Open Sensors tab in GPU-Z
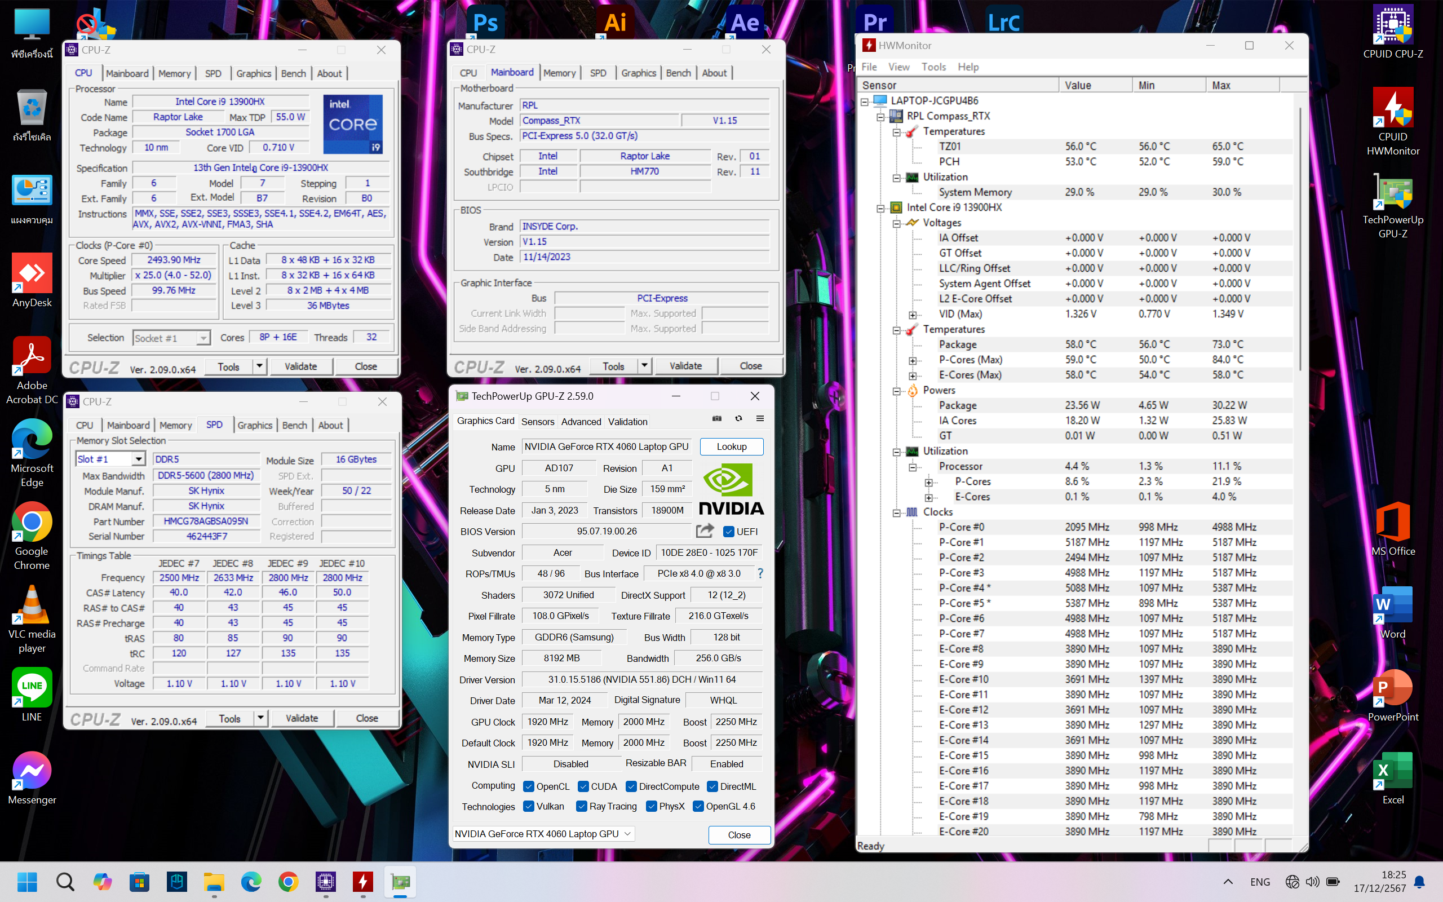 537,421
